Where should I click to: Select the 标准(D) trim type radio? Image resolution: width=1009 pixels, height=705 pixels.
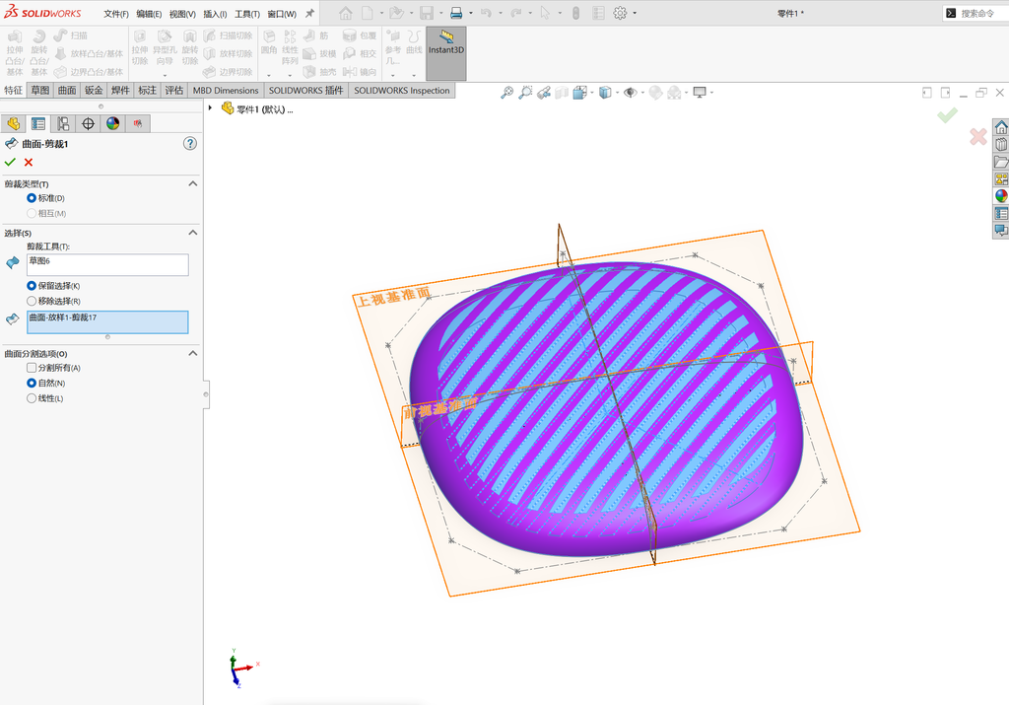tap(31, 198)
